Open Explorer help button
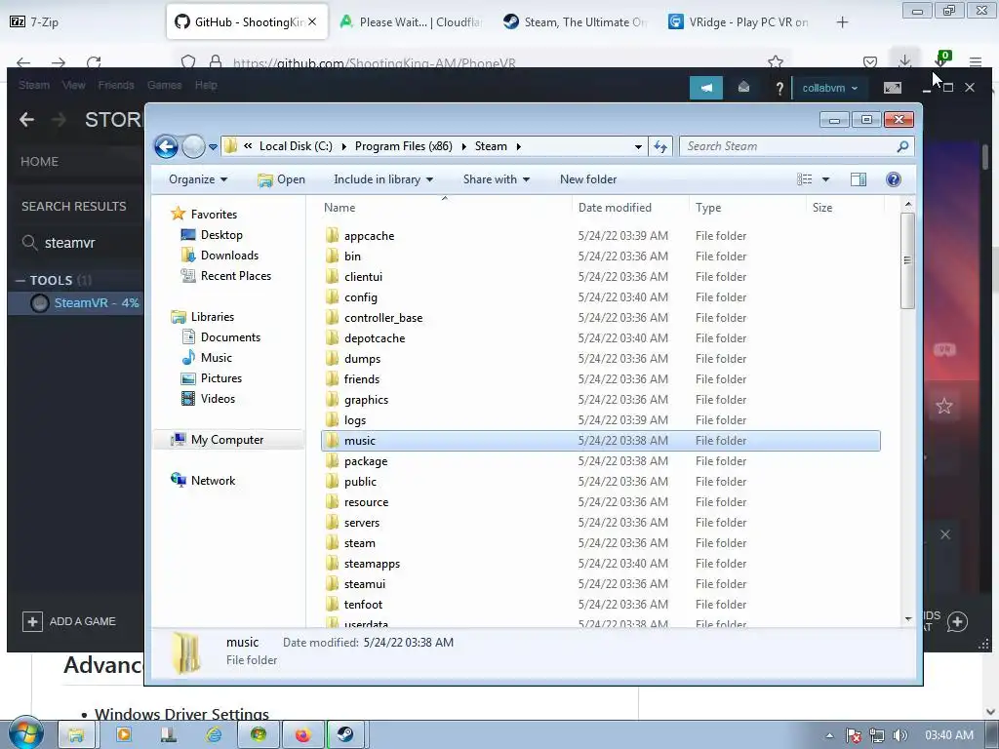 coord(894,179)
